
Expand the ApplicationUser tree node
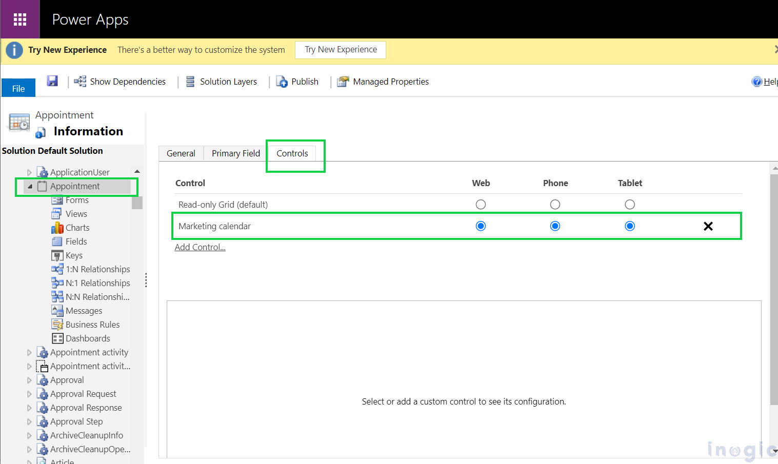coord(29,172)
